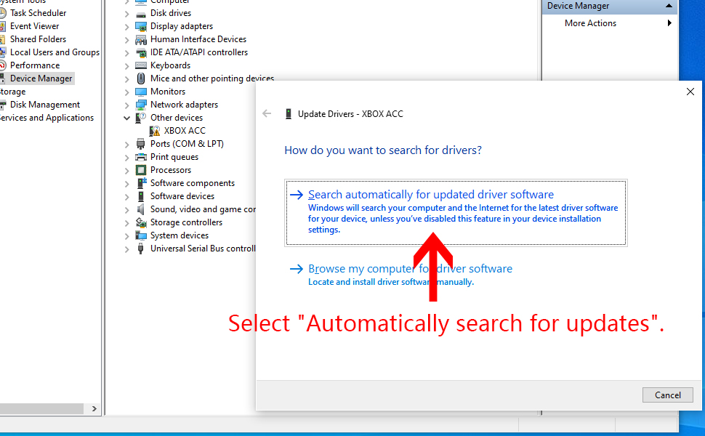Collapse the Other devices category

coord(127,118)
